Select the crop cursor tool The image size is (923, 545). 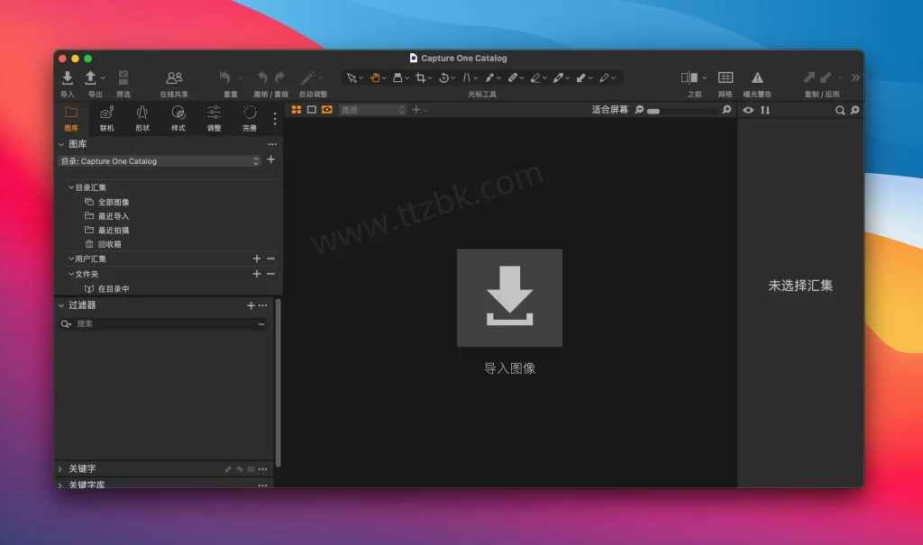(420, 78)
